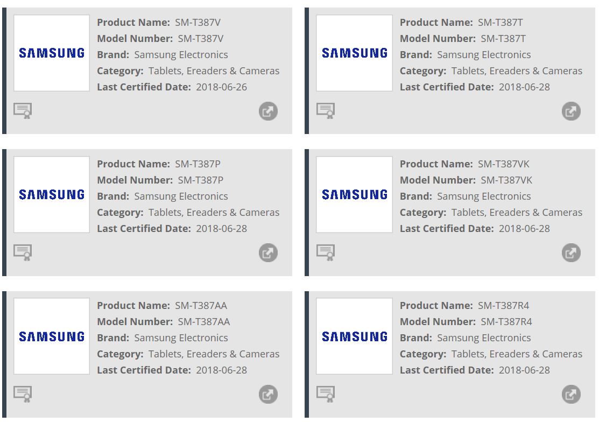
Task: View certificate icon for SM-T387R4
Action: 326,393
